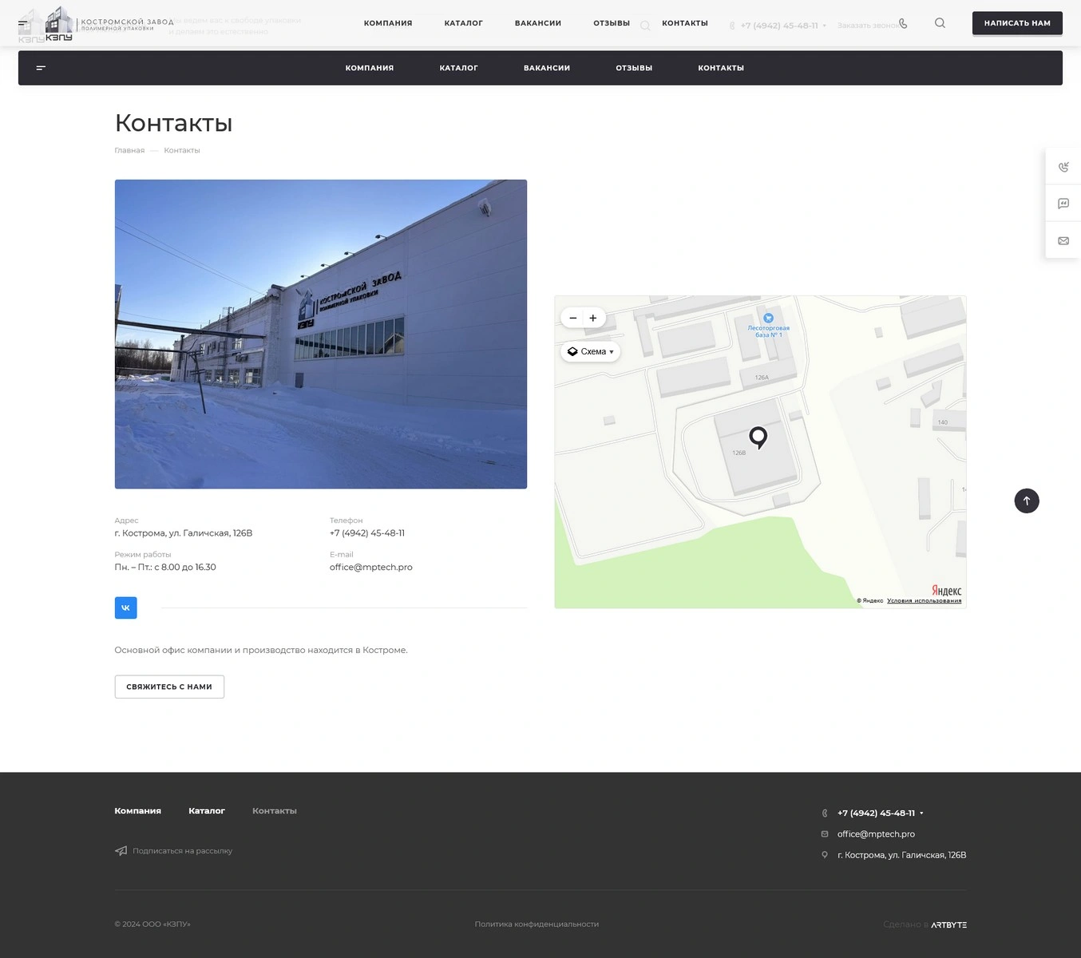Zoom out the map with the minus button

pos(572,318)
